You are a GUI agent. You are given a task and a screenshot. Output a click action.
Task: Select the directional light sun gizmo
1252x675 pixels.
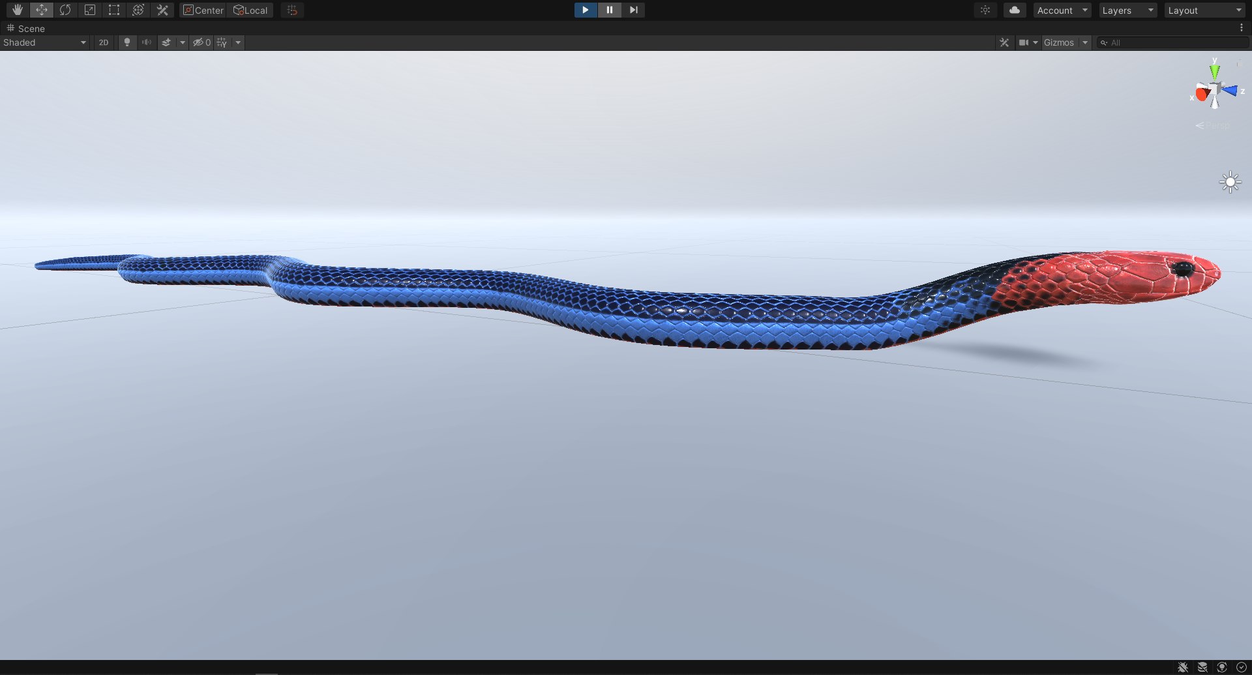(x=1230, y=182)
